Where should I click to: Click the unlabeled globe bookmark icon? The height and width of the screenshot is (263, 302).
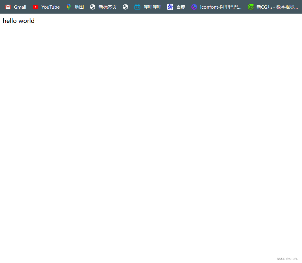(125, 7)
